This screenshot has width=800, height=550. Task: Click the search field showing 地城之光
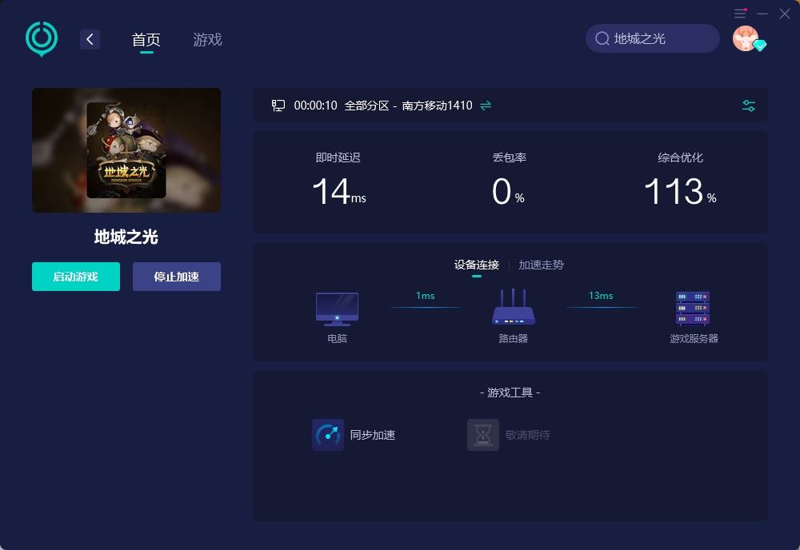pyautogui.click(x=653, y=38)
